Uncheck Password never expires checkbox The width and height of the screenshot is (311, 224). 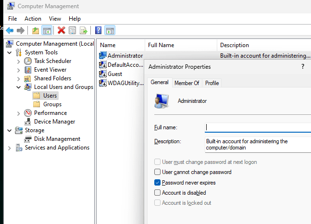click(x=157, y=183)
